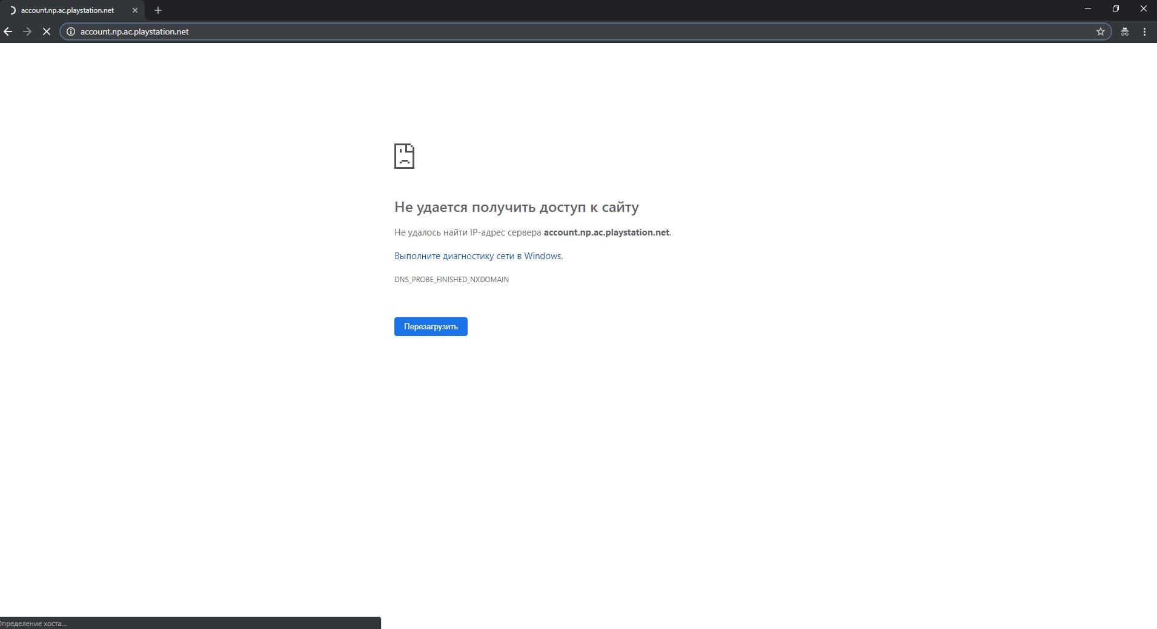
Task: Open a new tab with the plus button
Action: [x=158, y=10]
